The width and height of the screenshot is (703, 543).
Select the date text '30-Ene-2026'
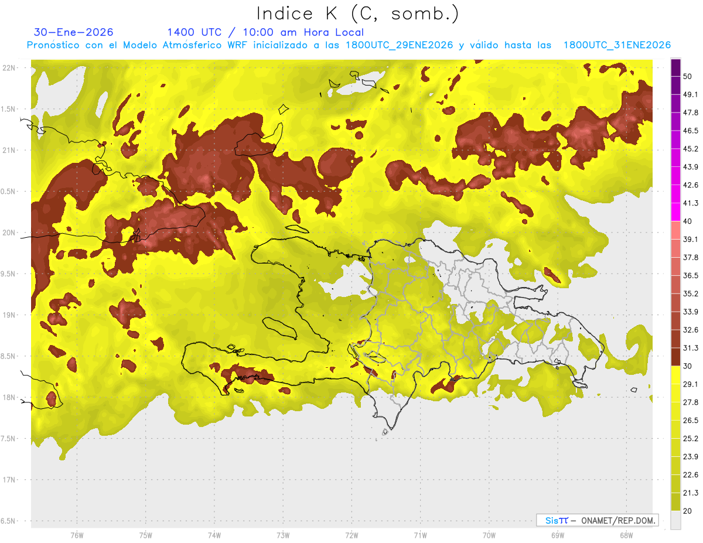[74, 32]
